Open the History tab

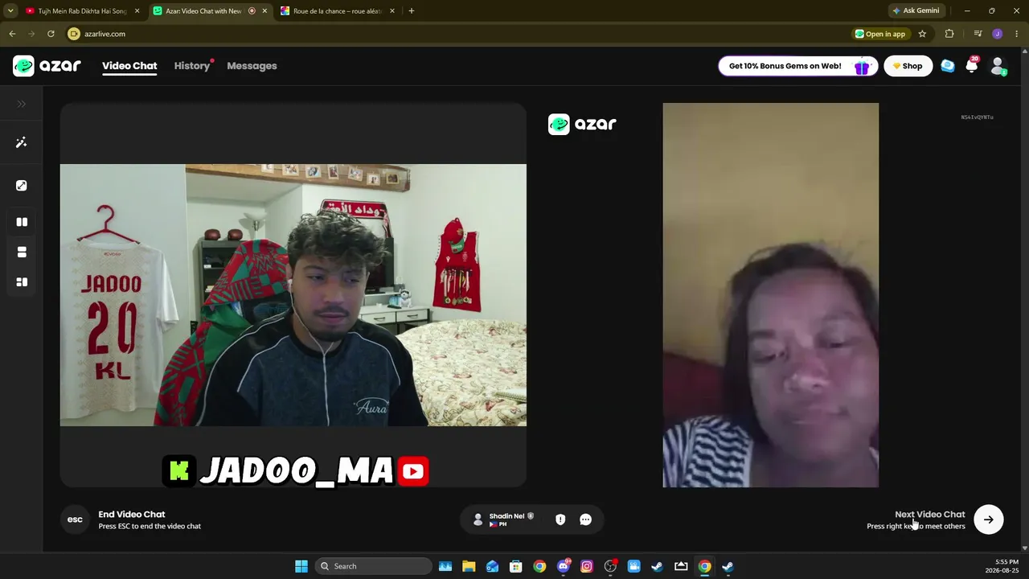(192, 66)
